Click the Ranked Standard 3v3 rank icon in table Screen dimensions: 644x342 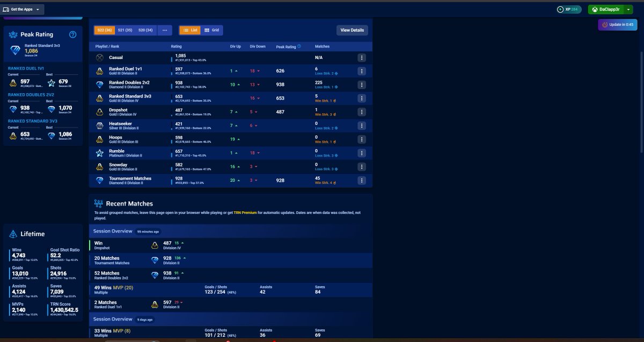(99, 98)
